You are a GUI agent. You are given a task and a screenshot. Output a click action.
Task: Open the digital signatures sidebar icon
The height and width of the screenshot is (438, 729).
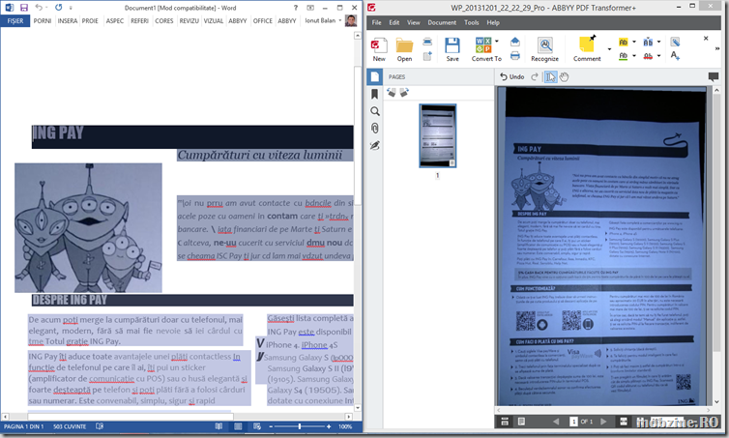pos(375,146)
